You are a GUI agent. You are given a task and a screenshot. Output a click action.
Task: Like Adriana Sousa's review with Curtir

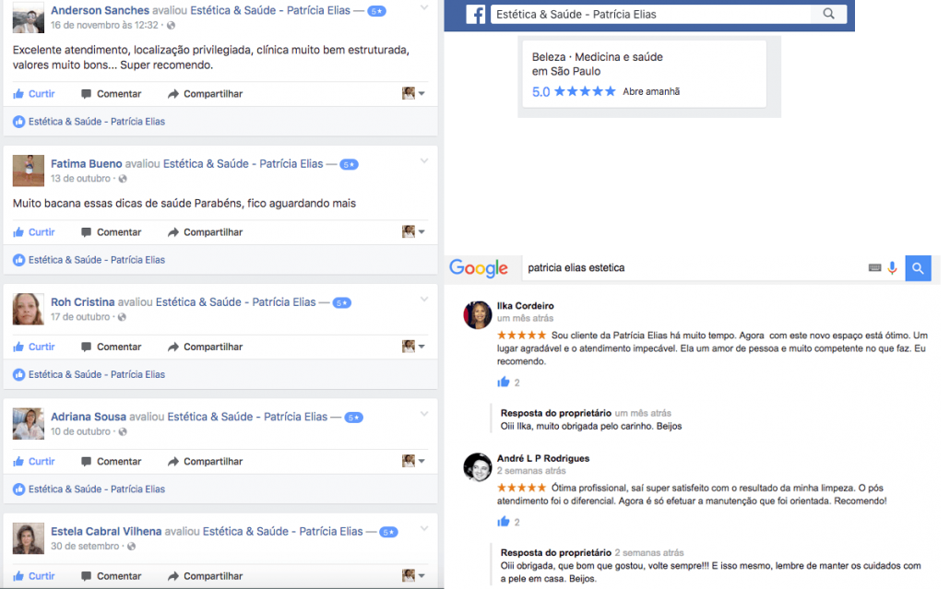34,461
